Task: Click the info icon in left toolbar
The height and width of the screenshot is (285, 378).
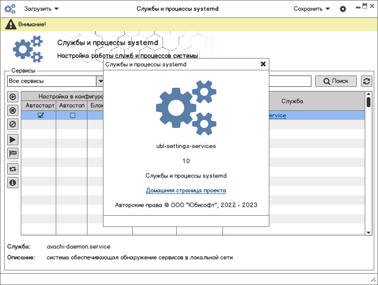Action: pyautogui.click(x=13, y=182)
